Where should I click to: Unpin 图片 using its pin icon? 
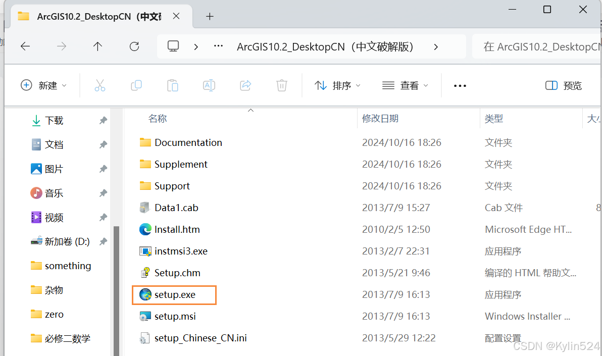pos(103,169)
